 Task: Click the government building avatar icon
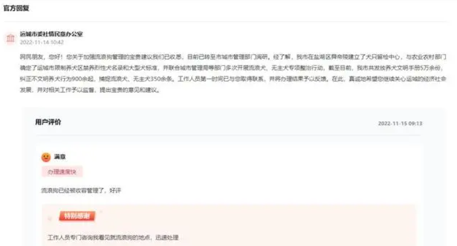click(x=11, y=38)
